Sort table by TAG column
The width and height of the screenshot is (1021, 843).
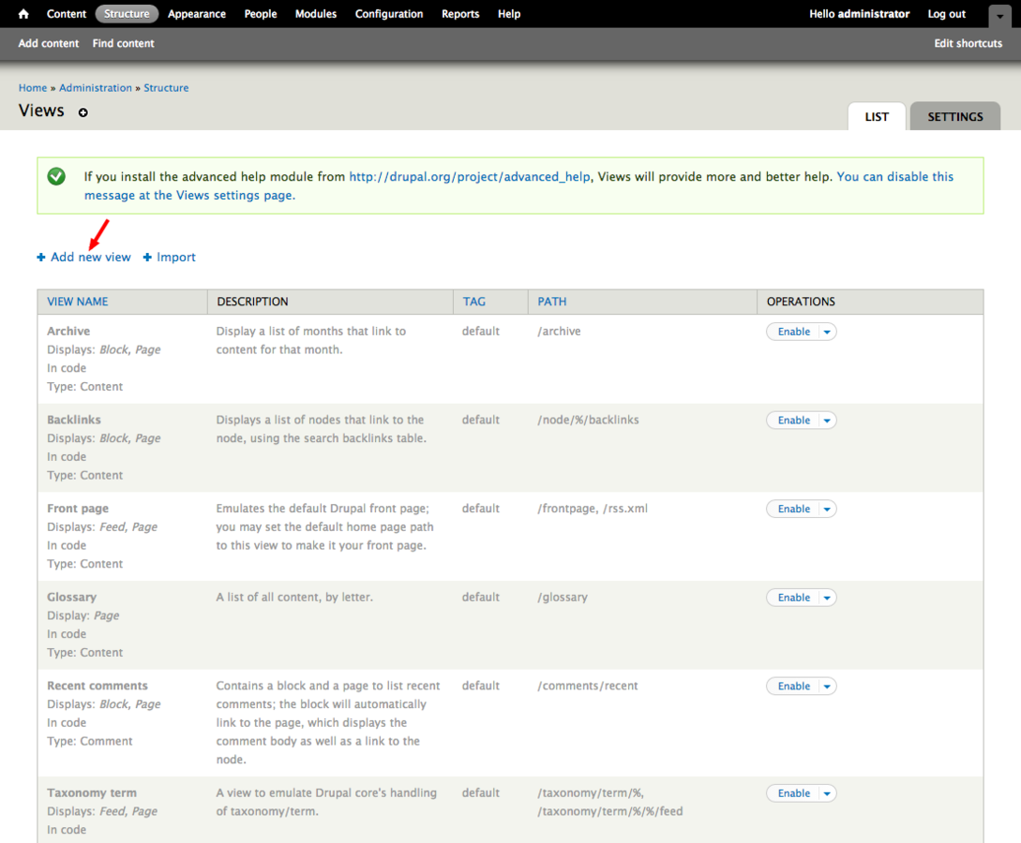(x=474, y=302)
